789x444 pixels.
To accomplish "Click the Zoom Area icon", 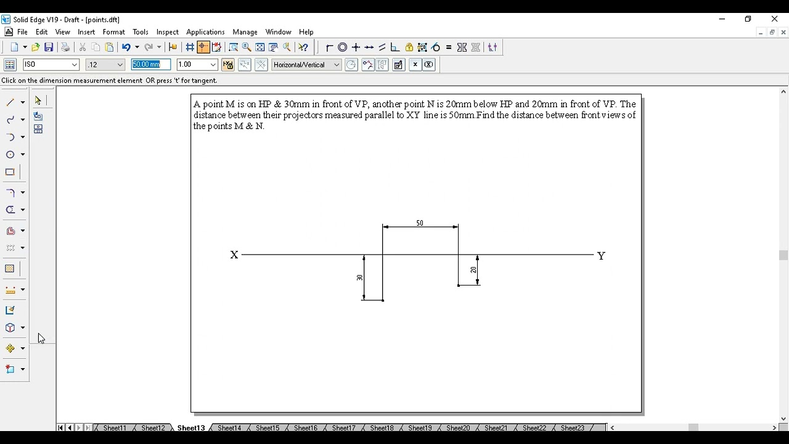I will pyautogui.click(x=233, y=47).
